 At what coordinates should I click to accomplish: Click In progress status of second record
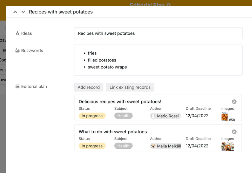click(x=92, y=146)
